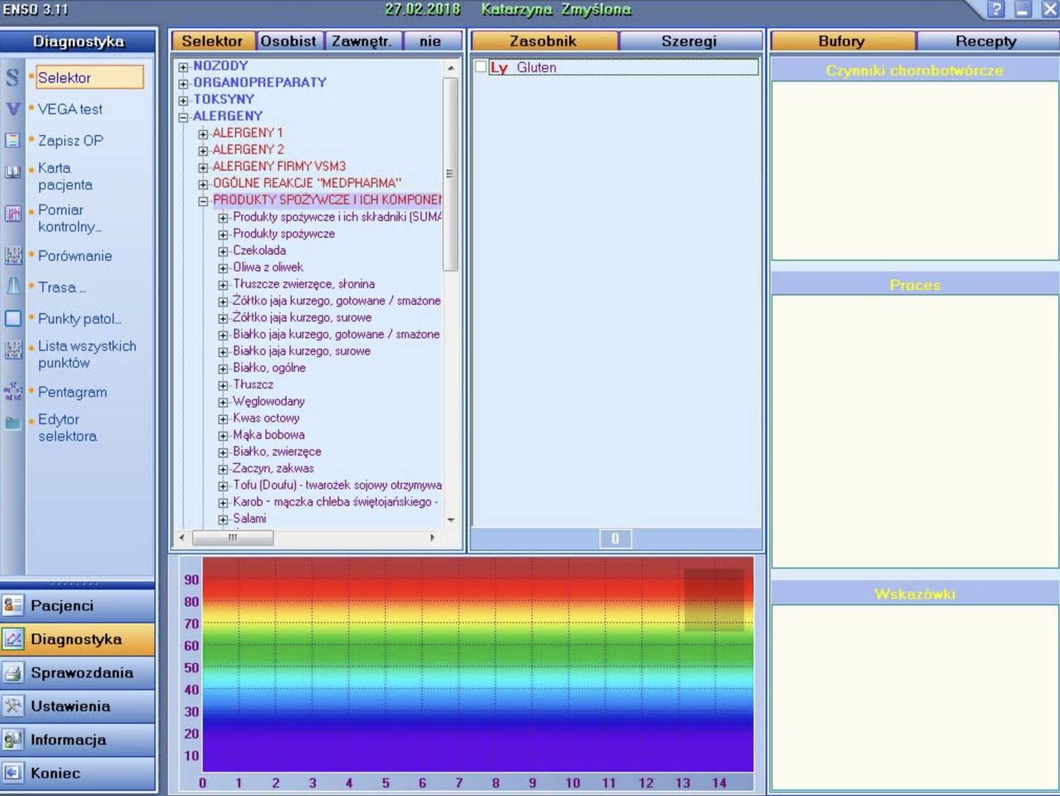The height and width of the screenshot is (796, 1060).
Task: Expand the TOKSYNY node
Action: click(183, 100)
